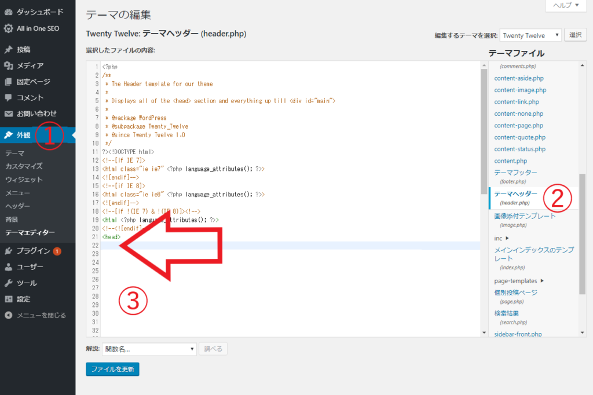Click the プラグイン plug icon
593x395 pixels.
click(8, 251)
